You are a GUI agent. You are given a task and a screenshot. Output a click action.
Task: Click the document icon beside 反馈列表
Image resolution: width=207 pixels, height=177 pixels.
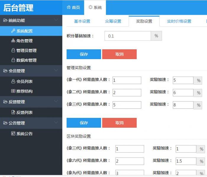coord(13,113)
